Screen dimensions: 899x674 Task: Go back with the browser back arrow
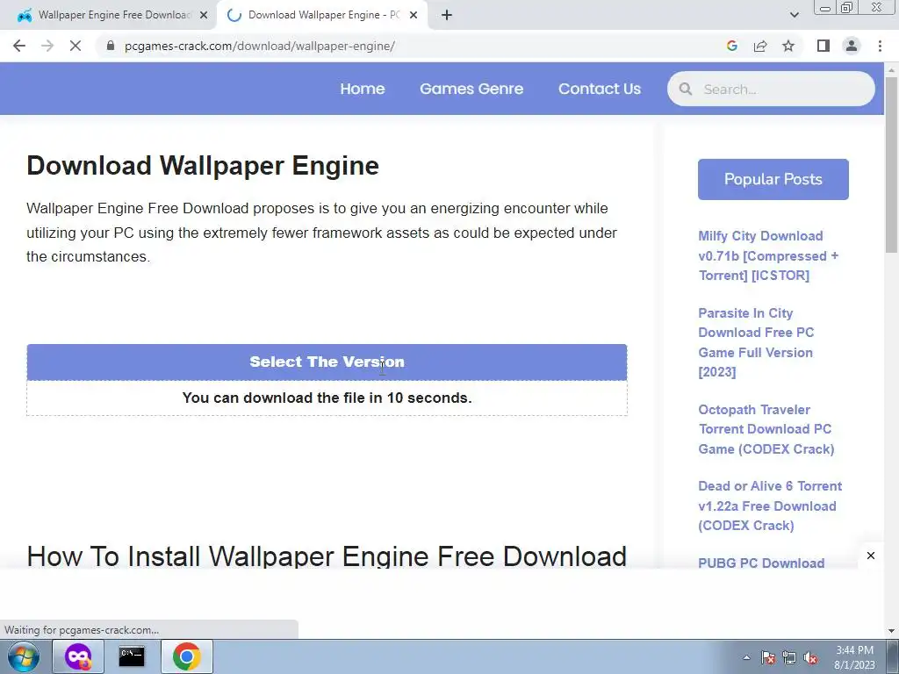19,46
